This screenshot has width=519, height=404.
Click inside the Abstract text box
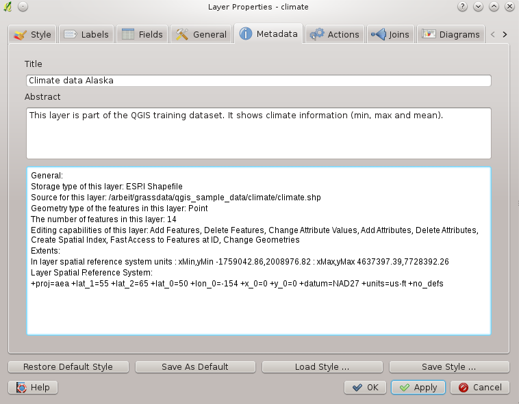tap(258, 133)
